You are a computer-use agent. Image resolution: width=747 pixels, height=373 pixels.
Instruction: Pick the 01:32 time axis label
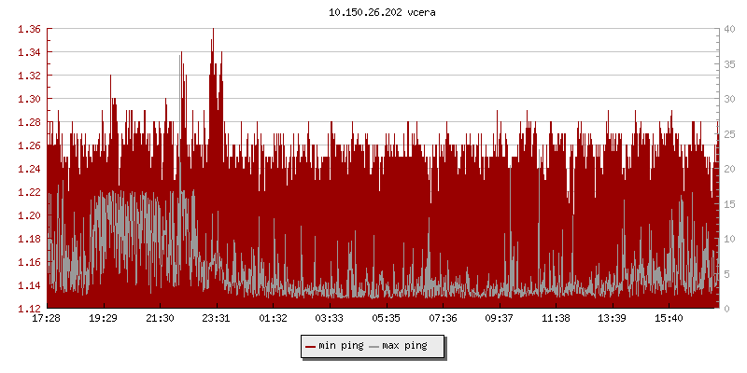[273, 319]
